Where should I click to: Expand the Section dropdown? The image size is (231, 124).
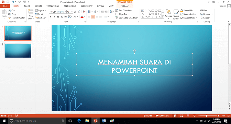[x=41, y=18]
